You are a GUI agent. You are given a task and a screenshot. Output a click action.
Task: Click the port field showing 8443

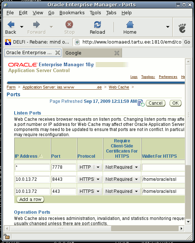pos(64,179)
